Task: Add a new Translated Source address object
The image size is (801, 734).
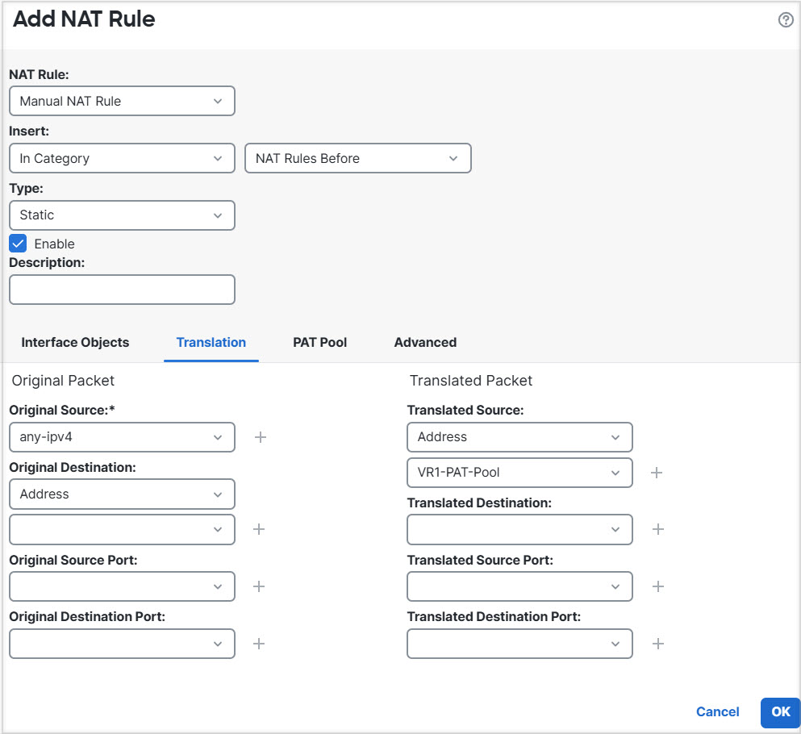Action: [x=657, y=473]
